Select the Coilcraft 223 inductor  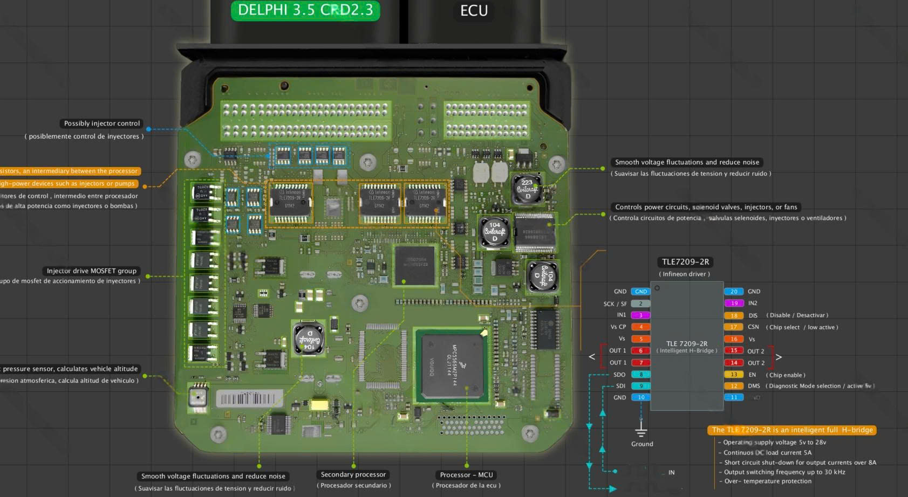tap(527, 189)
